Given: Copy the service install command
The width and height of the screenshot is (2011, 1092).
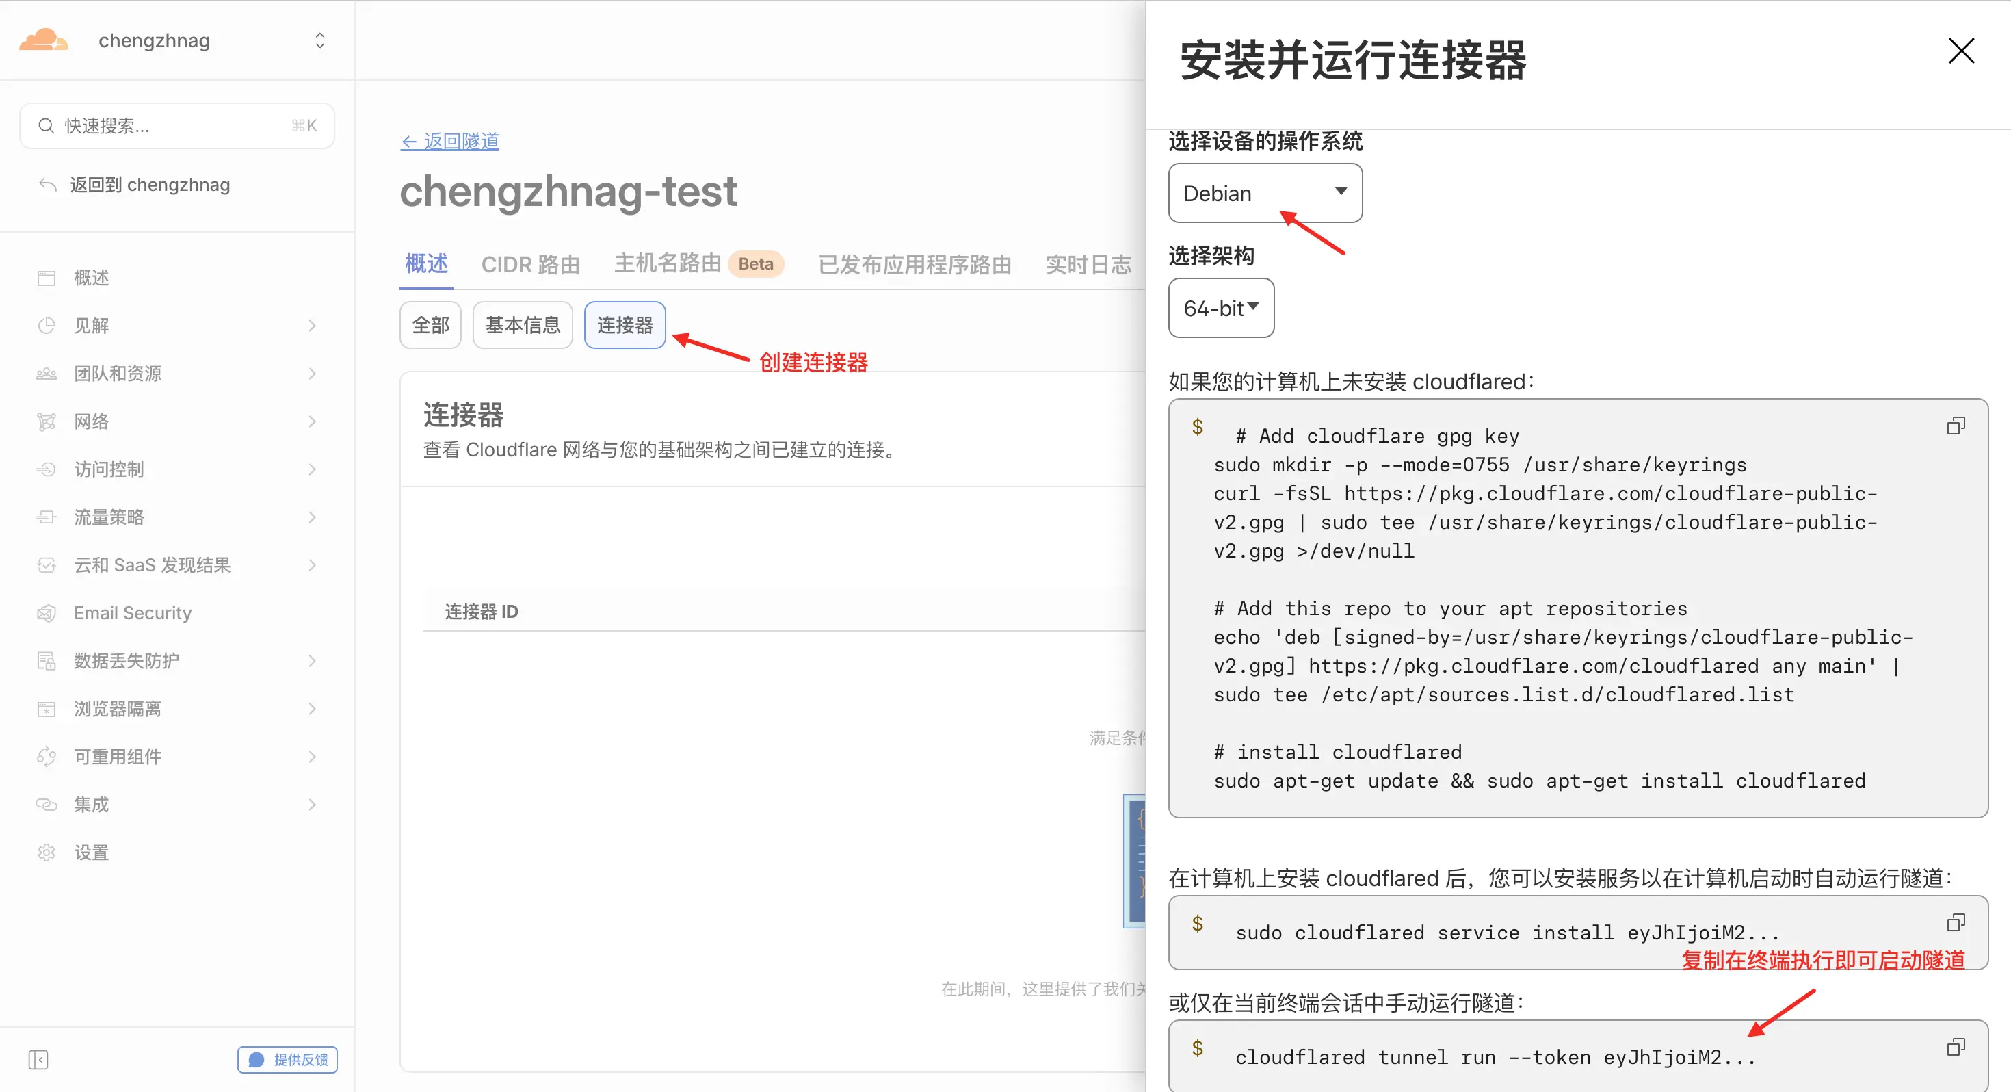Looking at the screenshot, I should [1956, 922].
